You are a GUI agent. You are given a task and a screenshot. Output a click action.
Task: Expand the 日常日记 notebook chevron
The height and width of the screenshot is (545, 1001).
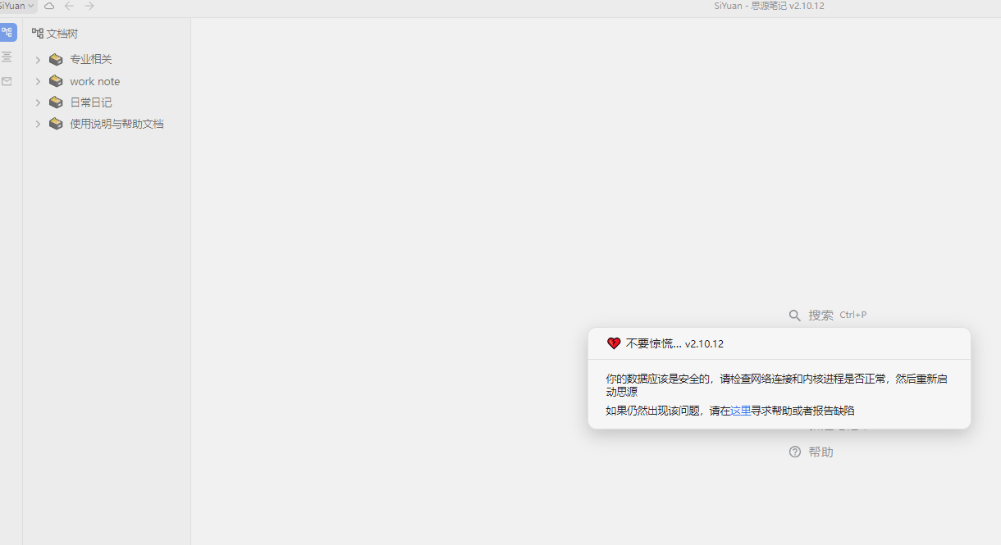(38, 102)
